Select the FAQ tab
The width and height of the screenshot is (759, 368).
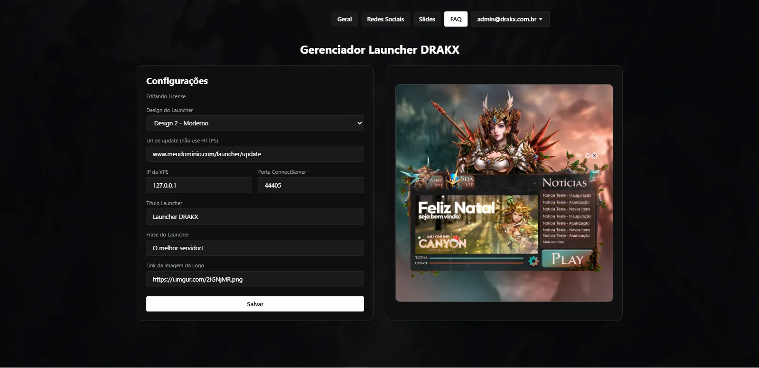(456, 19)
